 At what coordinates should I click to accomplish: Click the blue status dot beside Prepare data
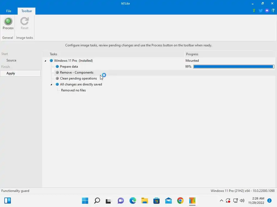57,67
